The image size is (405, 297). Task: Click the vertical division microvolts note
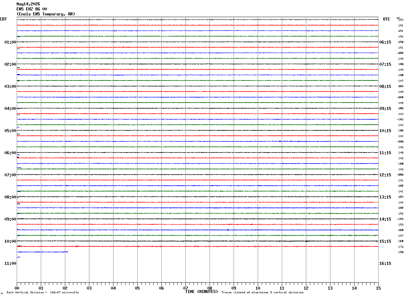[x=43, y=293]
